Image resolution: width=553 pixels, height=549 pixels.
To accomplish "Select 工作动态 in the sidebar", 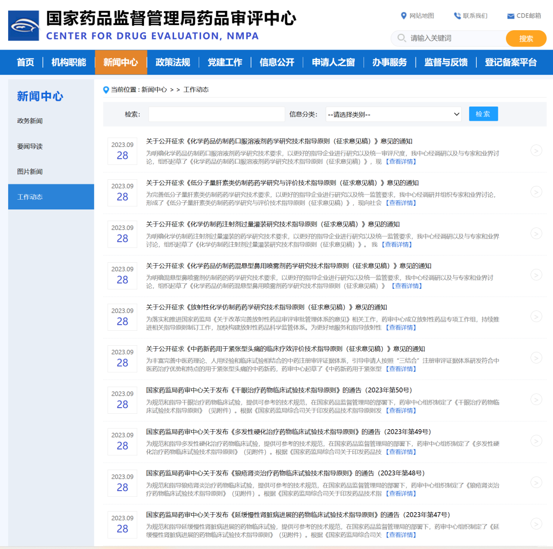I will point(51,197).
